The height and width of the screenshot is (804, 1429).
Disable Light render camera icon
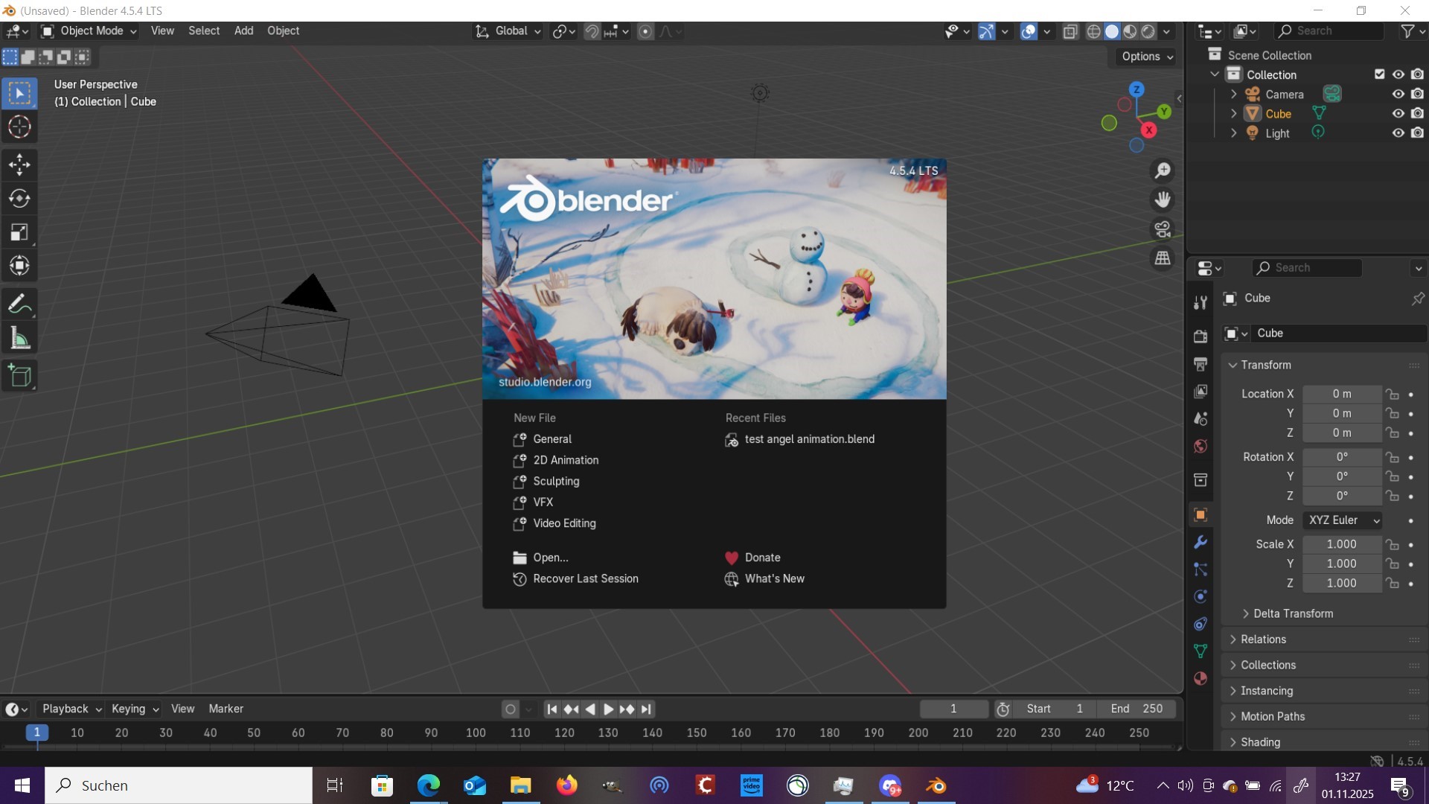(x=1418, y=133)
